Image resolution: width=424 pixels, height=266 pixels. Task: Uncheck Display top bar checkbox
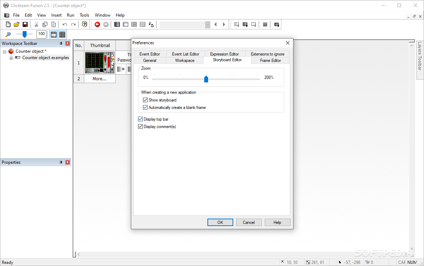[141, 119]
